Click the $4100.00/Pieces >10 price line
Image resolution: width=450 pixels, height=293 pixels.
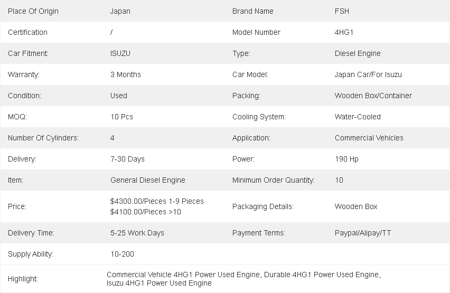[x=145, y=212]
